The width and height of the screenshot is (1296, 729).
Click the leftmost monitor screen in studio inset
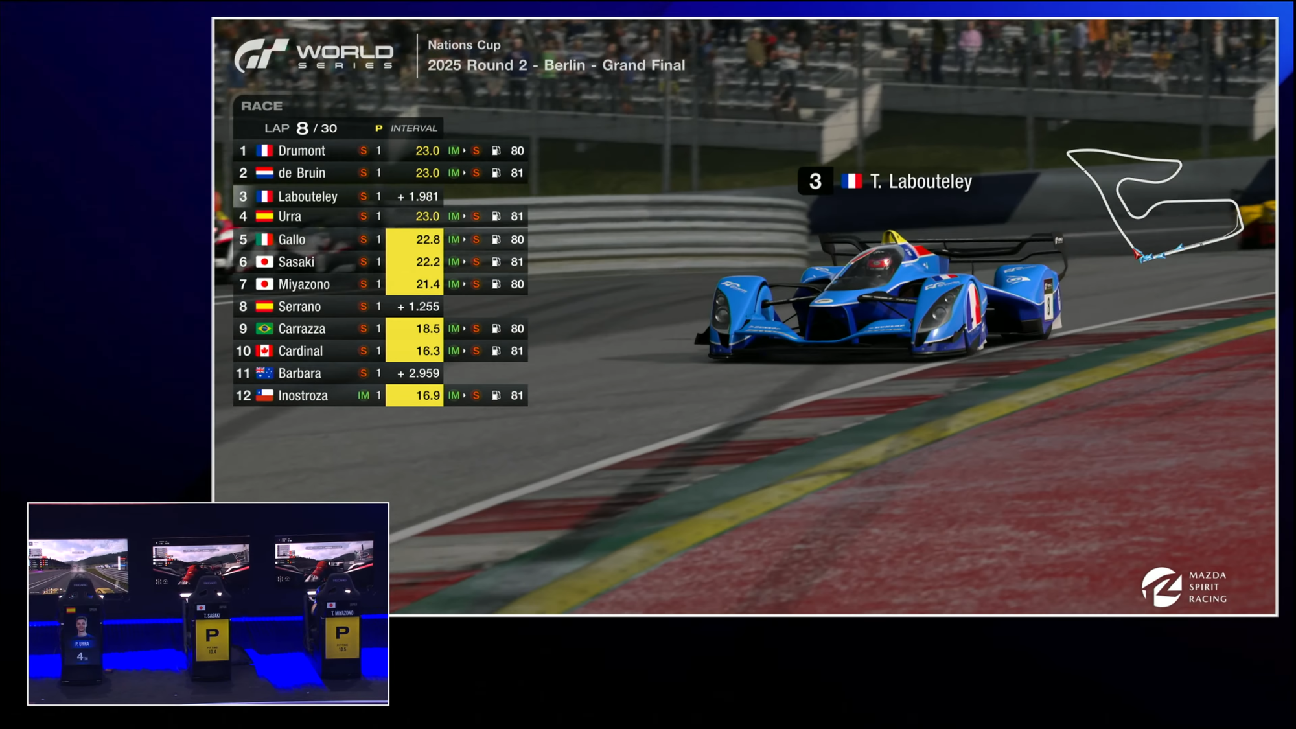pyautogui.click(x=78, y=566)
